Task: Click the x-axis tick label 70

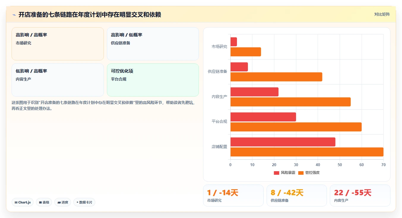Action: click(383, 165)
